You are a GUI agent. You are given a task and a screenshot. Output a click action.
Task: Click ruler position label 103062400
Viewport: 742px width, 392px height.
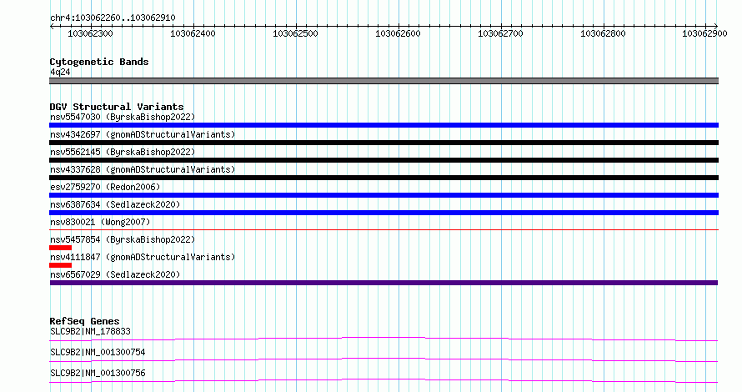pyautogui.click(x=193, y=33)
